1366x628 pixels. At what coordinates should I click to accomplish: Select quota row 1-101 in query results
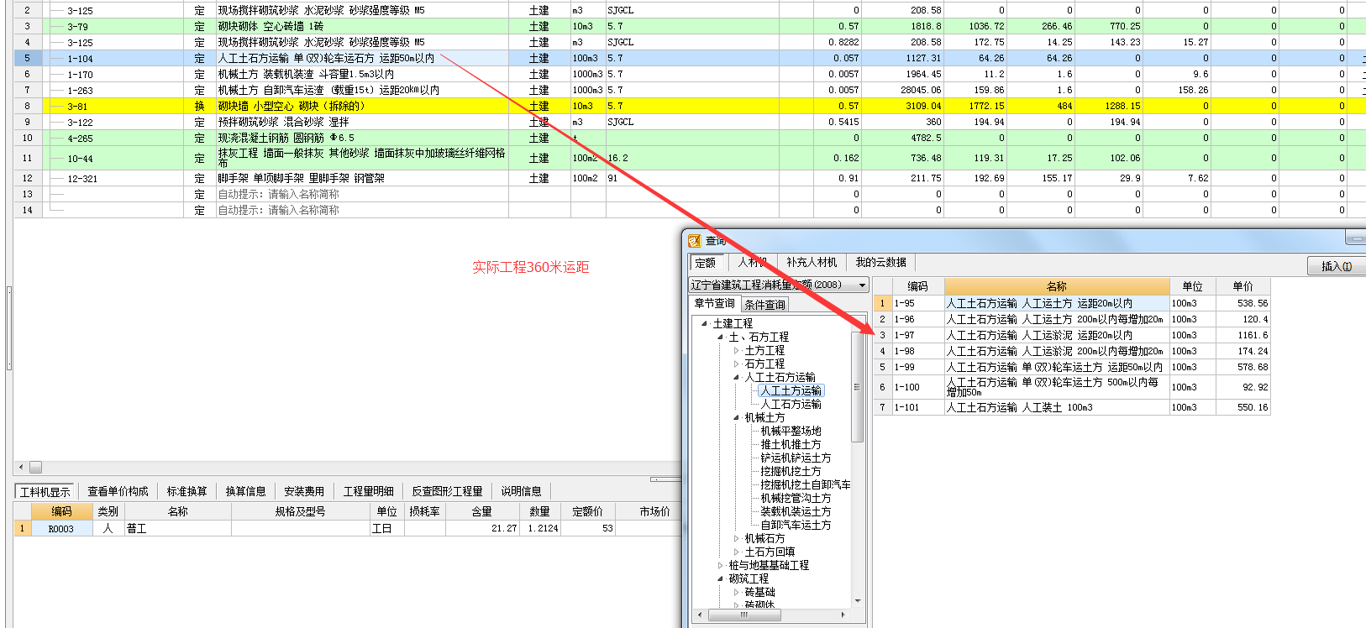pyautogui.click(x=1071, y=407)
